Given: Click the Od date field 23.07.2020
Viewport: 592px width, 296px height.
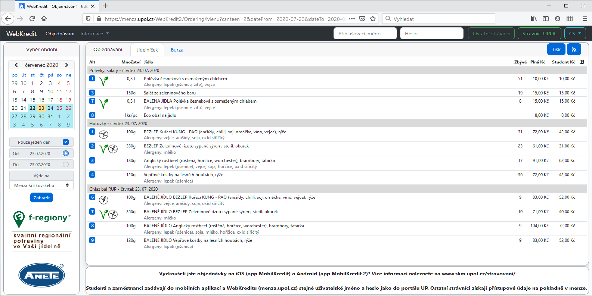Looking at the screenshot, I should tap(40, 153).
